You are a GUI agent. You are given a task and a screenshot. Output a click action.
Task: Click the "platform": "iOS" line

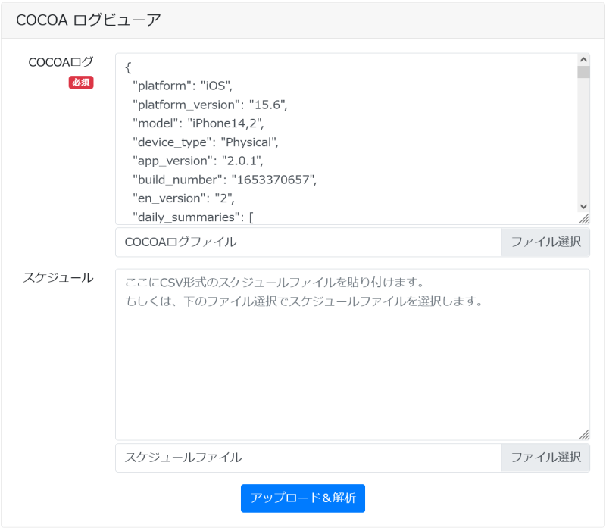(183, 86)
